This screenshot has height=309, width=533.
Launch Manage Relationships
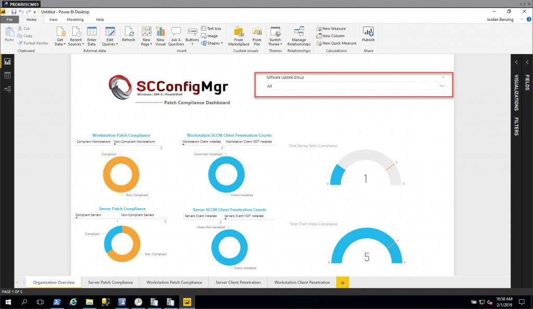(x=299, y=36)
